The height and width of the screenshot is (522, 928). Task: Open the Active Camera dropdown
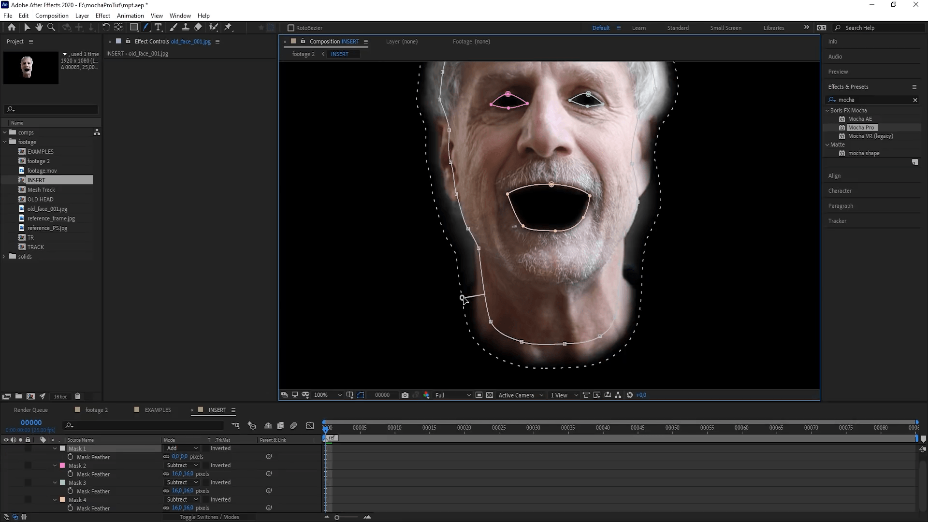(x=521, y=395)
